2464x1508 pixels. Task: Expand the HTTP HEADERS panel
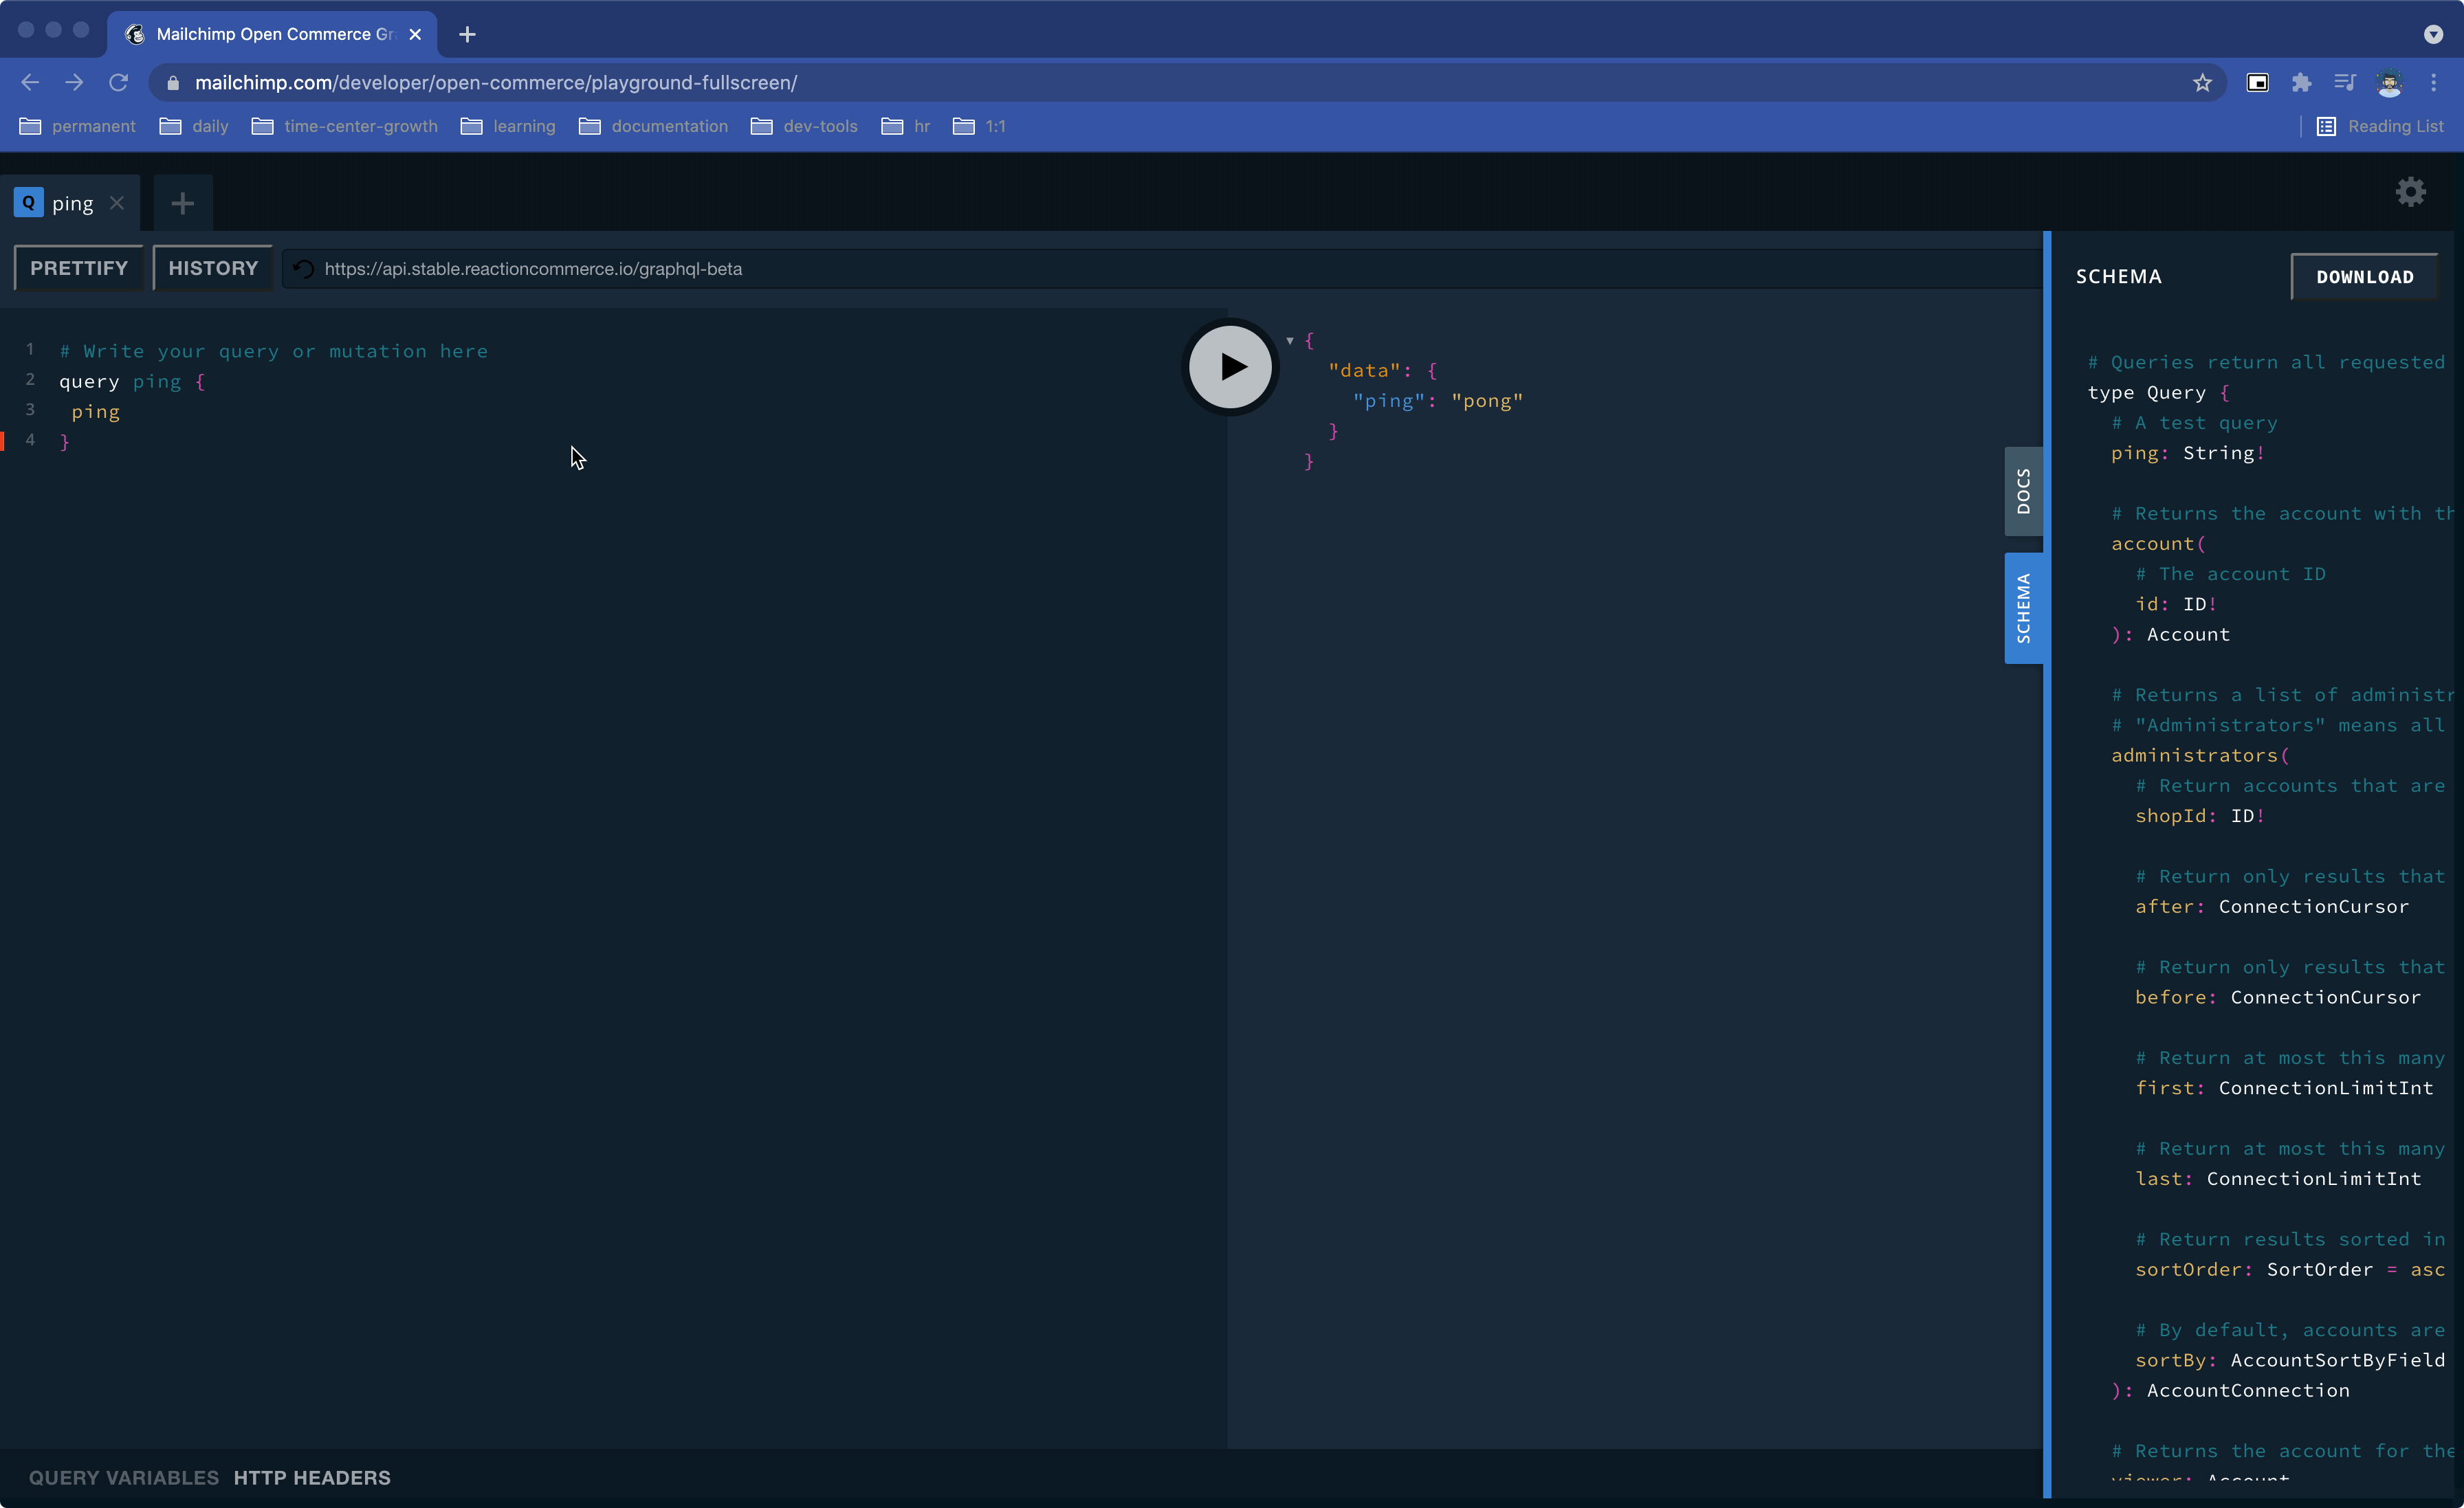click(x=312, y=1477)
